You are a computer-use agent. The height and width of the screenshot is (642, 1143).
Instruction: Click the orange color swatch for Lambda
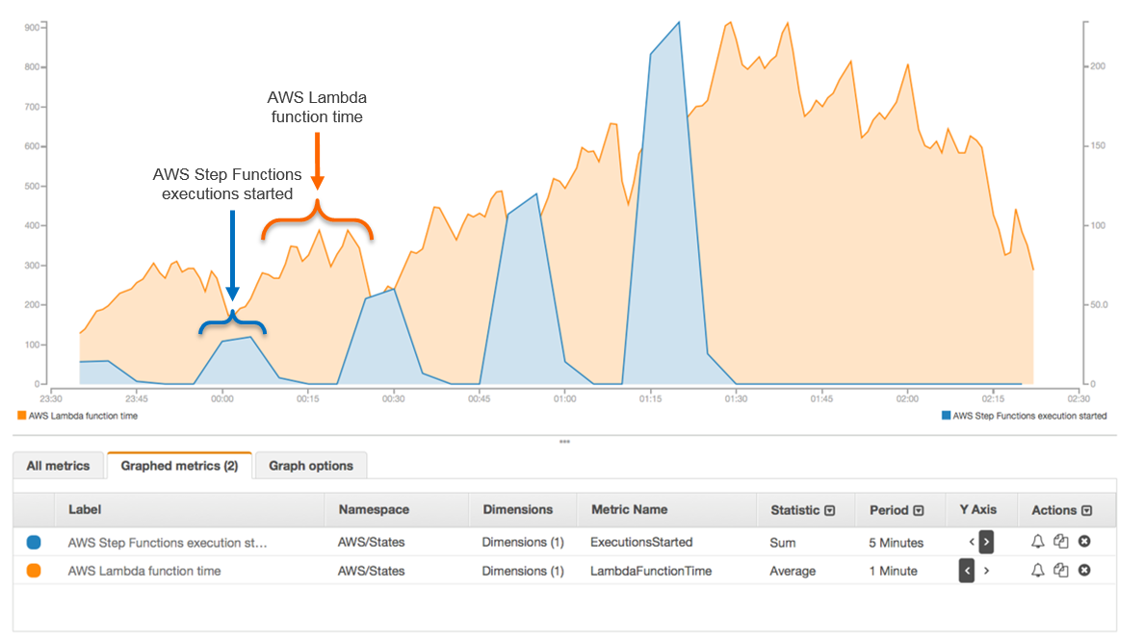coord(34,571)
